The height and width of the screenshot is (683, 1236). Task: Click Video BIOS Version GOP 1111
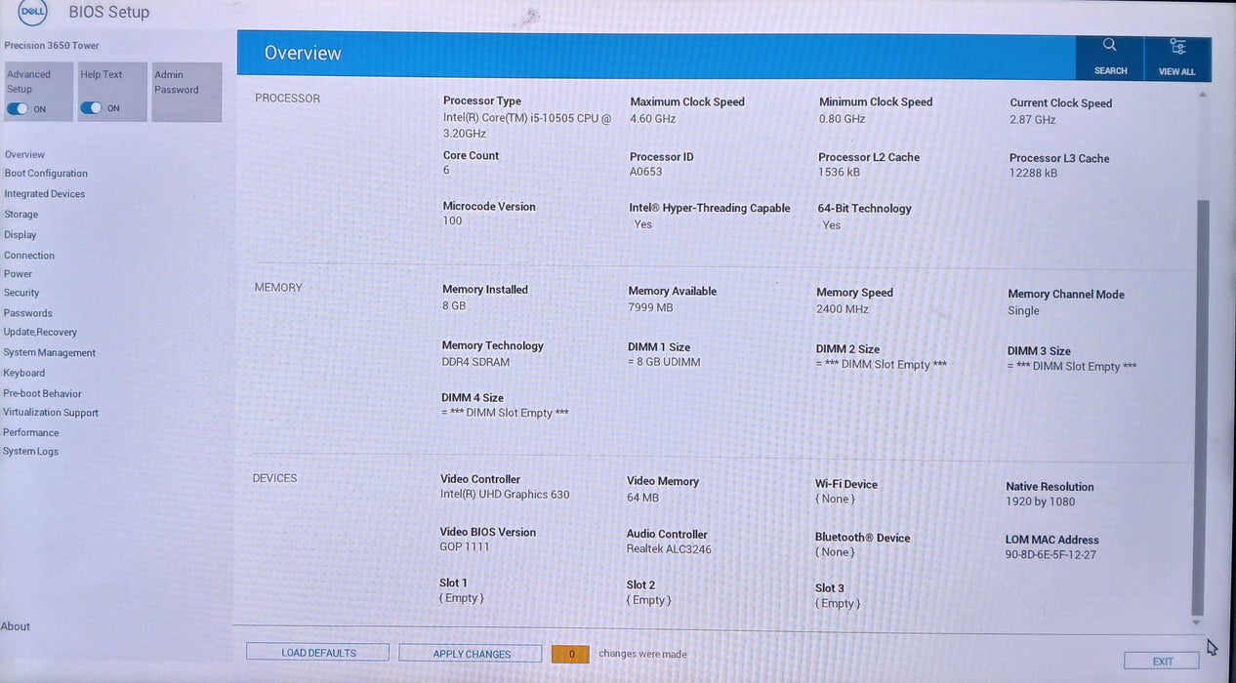[x=465, y=547]
